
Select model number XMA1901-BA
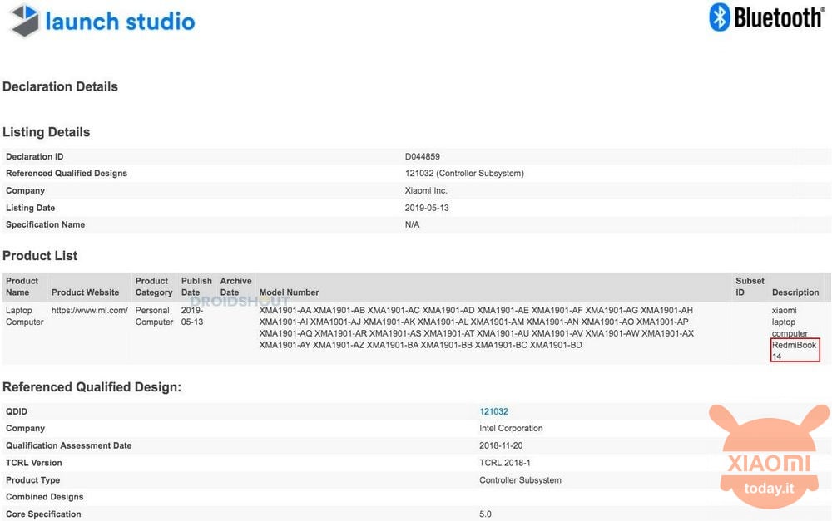393,346
